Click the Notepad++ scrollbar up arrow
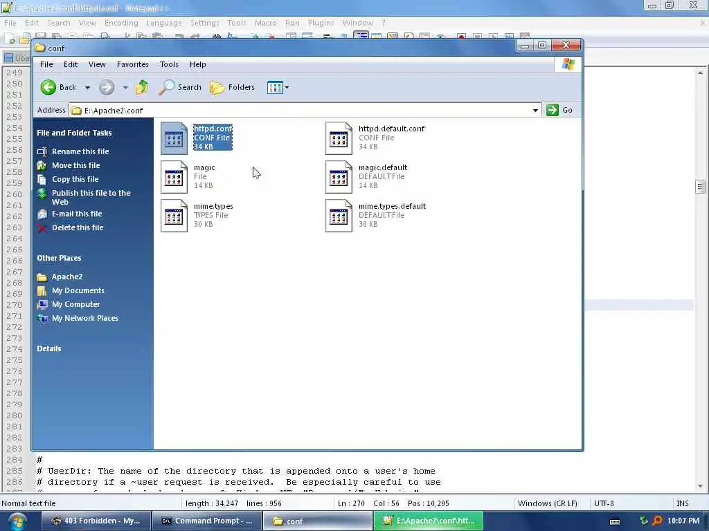Viewport: 709px width, 531px height. (700, 72)
